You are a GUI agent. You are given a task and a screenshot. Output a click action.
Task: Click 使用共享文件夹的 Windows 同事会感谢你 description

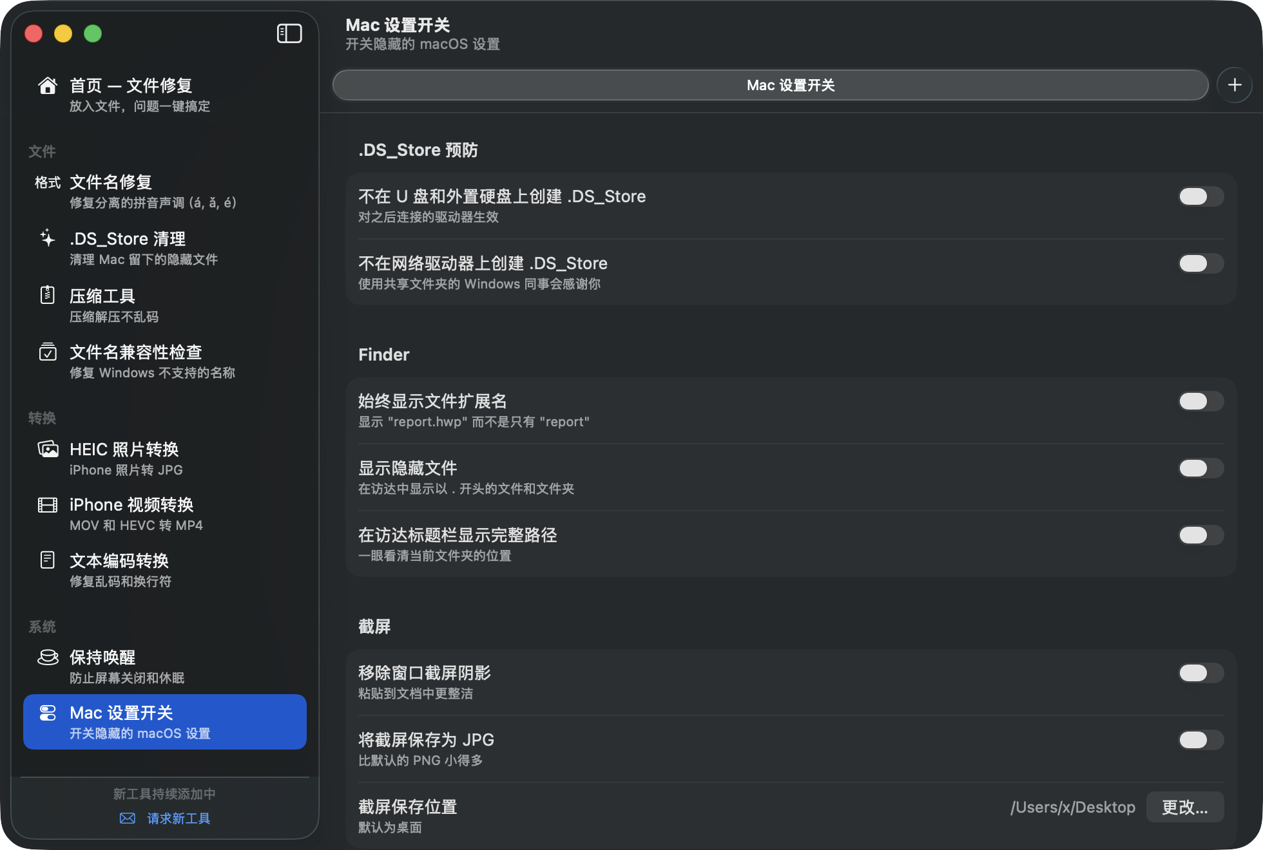(479, 284)
